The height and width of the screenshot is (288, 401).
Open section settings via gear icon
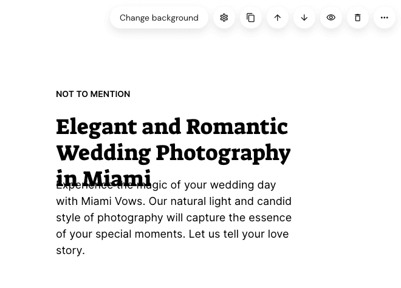coord(224,18)
